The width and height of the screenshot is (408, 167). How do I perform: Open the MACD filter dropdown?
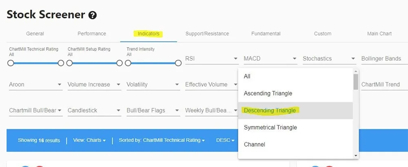270,59
